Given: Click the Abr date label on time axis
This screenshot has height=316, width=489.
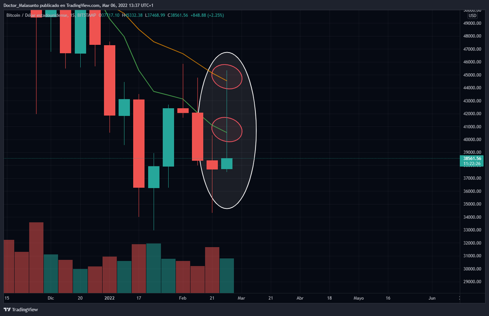Looking at the screenshot, I should (300, 298).
